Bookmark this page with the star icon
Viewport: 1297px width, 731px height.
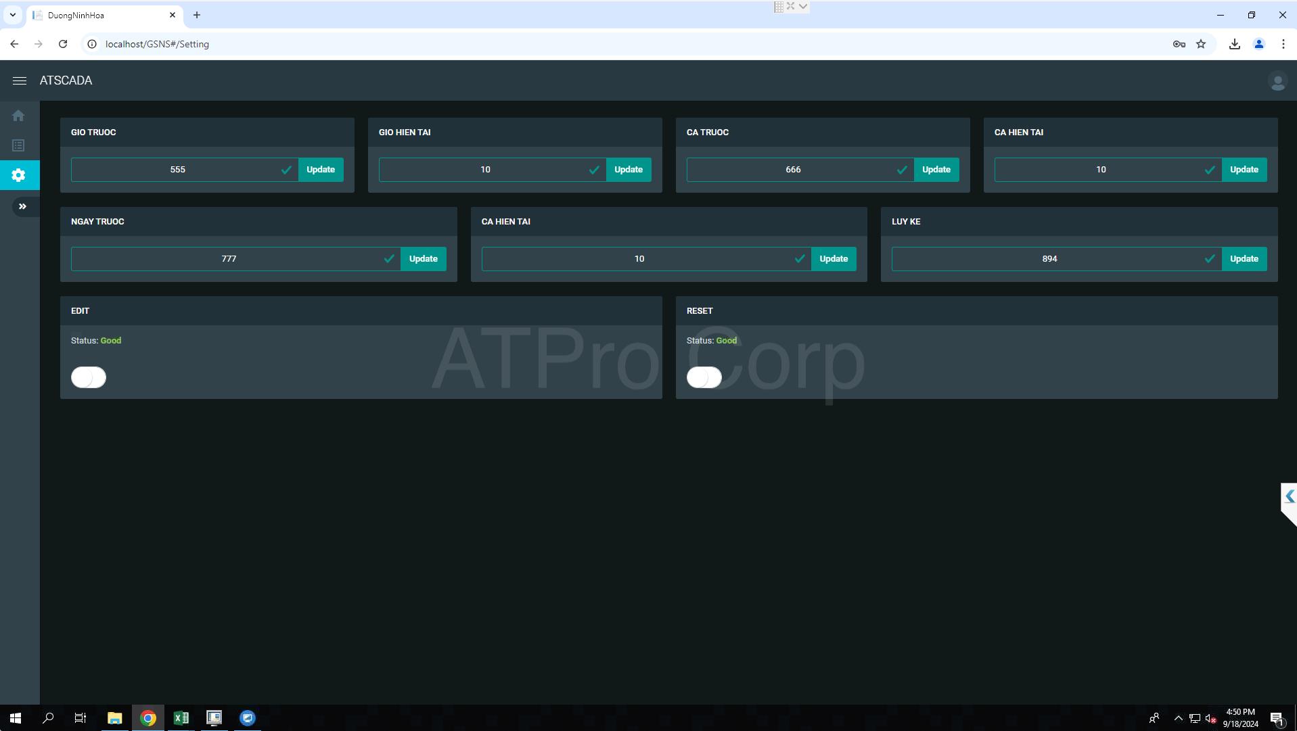tap(1201, 44)
